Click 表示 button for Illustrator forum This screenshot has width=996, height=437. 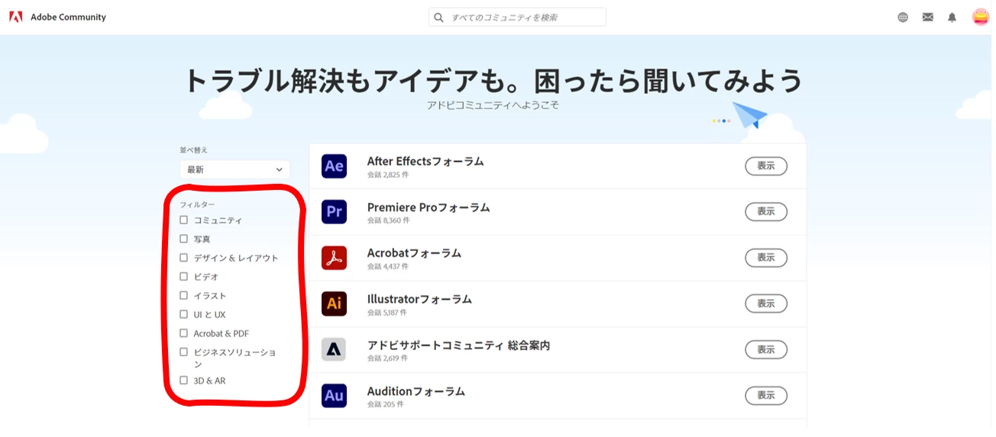[765, 304]
